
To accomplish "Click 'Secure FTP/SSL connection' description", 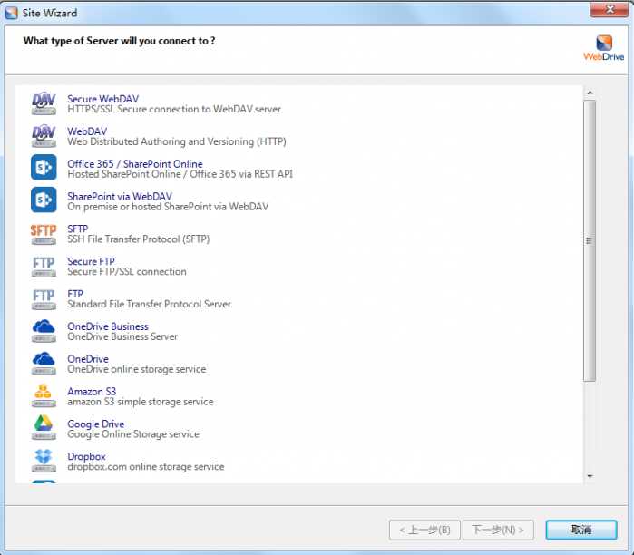I will pyautogui.click(x=127, y=272).
